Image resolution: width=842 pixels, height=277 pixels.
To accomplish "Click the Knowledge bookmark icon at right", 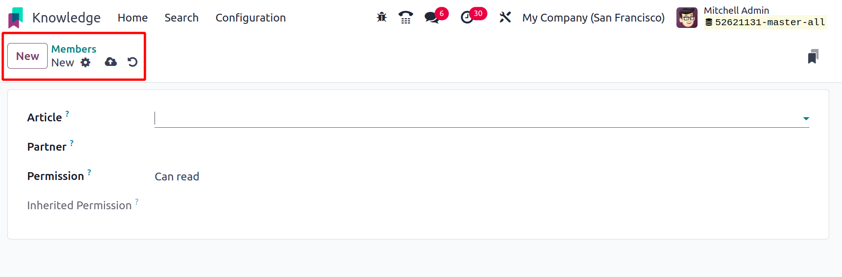I will [813, 56].
